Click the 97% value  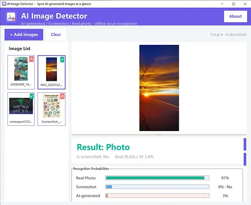(x=225, y=178)
